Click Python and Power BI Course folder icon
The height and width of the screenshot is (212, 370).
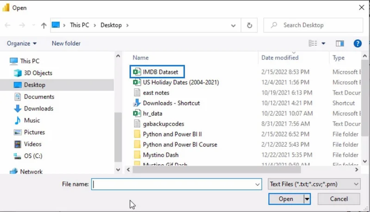point(137,144)
